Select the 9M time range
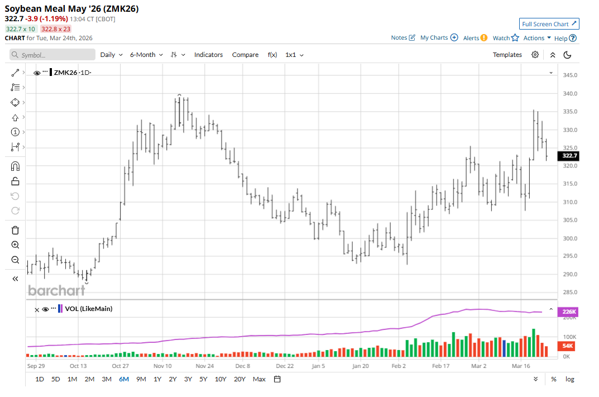This screenshot has height=397, width=599. pos(141,380)
